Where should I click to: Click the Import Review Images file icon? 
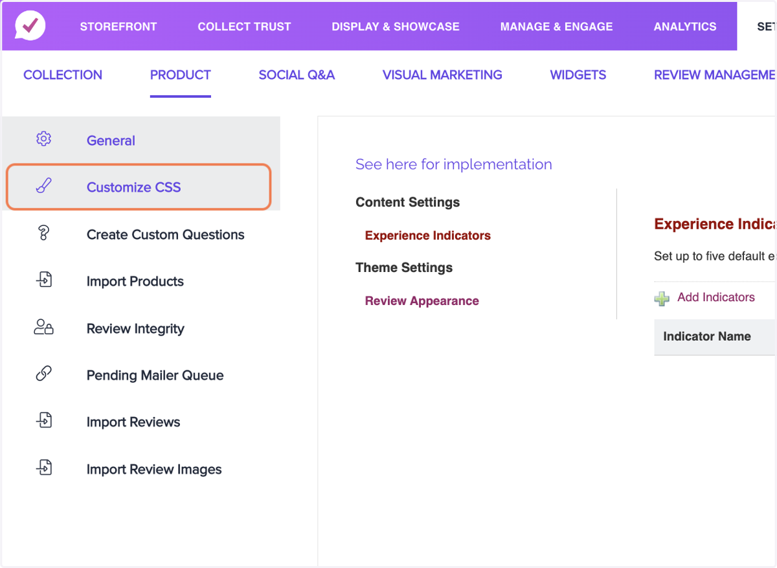[x=43, y=468]
